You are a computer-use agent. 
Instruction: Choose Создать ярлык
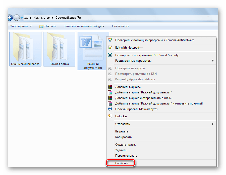pos(161,145)
